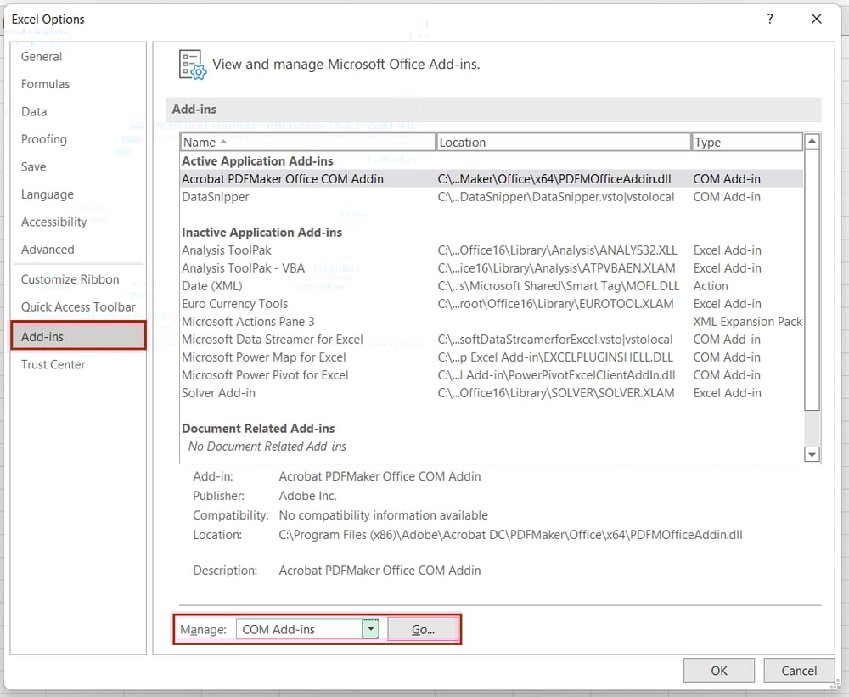The height and width of the screenshot is (697, 849).
Task: Click the scrollbar down arrow in the add-ins list
Action: 811,455
